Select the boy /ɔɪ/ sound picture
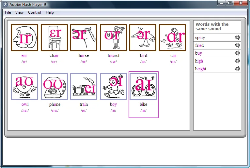Image resolution: width=250 pixels, height=168 pixels. (x=113, y=86)
